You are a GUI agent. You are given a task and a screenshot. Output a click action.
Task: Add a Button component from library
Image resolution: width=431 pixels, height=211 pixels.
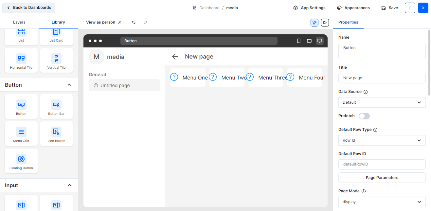tap(21, 107)
